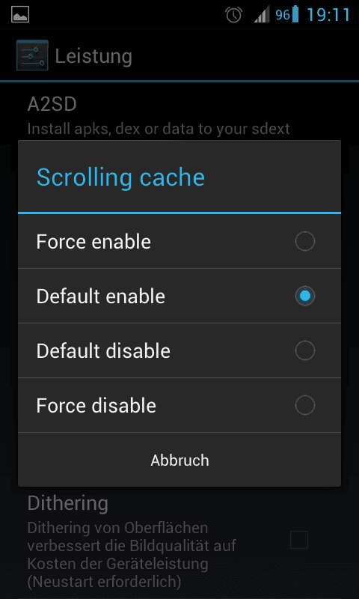Tap the Dithering setting title
359x599 pixels.
[68, 503]
